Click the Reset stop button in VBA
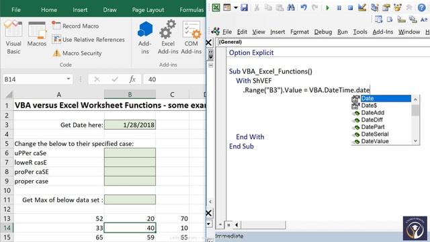The image size is (430, 242). [350, 7]
